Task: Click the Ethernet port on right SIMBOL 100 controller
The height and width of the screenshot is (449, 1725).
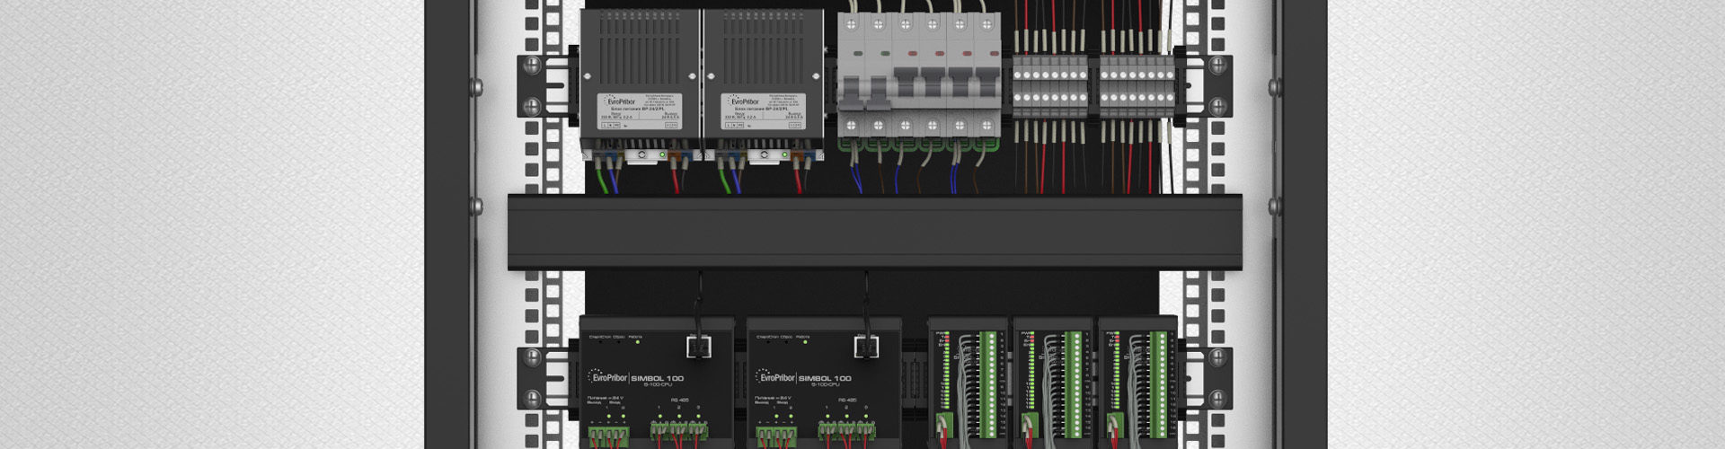Action: click(865, 346)
